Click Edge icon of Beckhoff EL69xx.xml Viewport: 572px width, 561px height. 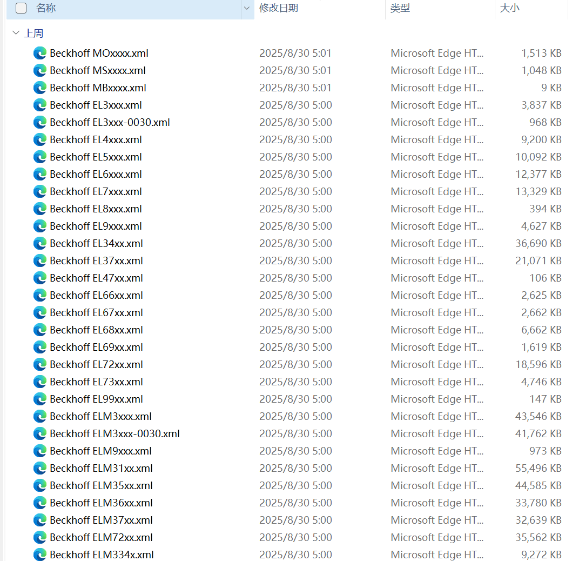click(40, 348)
